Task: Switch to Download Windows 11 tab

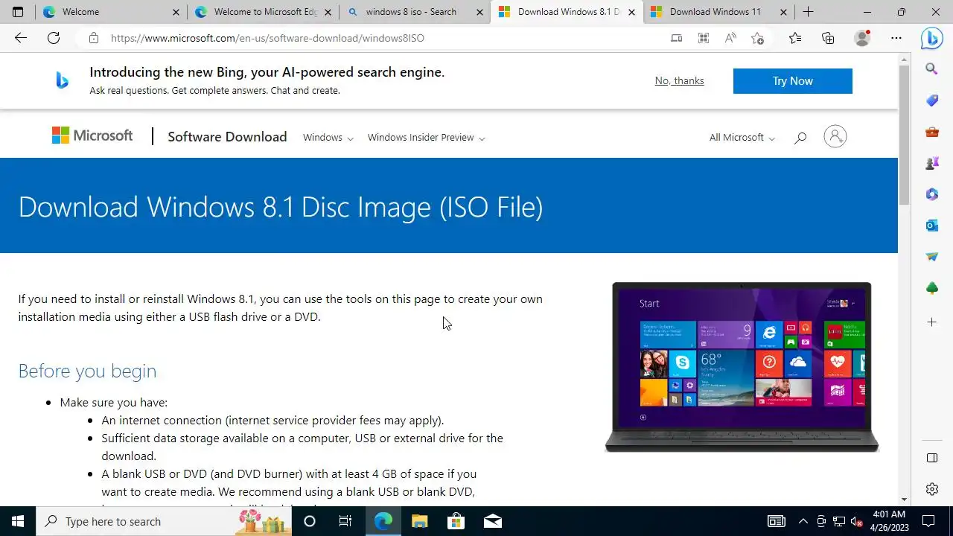Action: point(718,12)
